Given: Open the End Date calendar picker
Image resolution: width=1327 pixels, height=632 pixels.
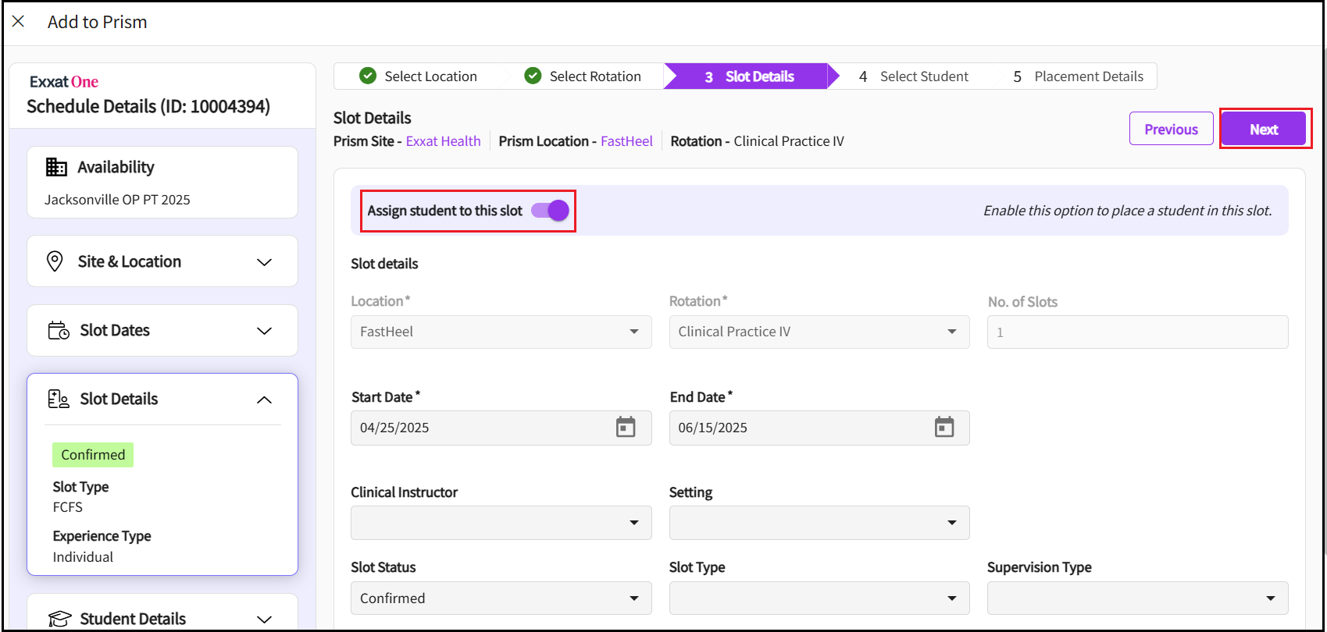Looking at the screenshot, I should [944, 428].
